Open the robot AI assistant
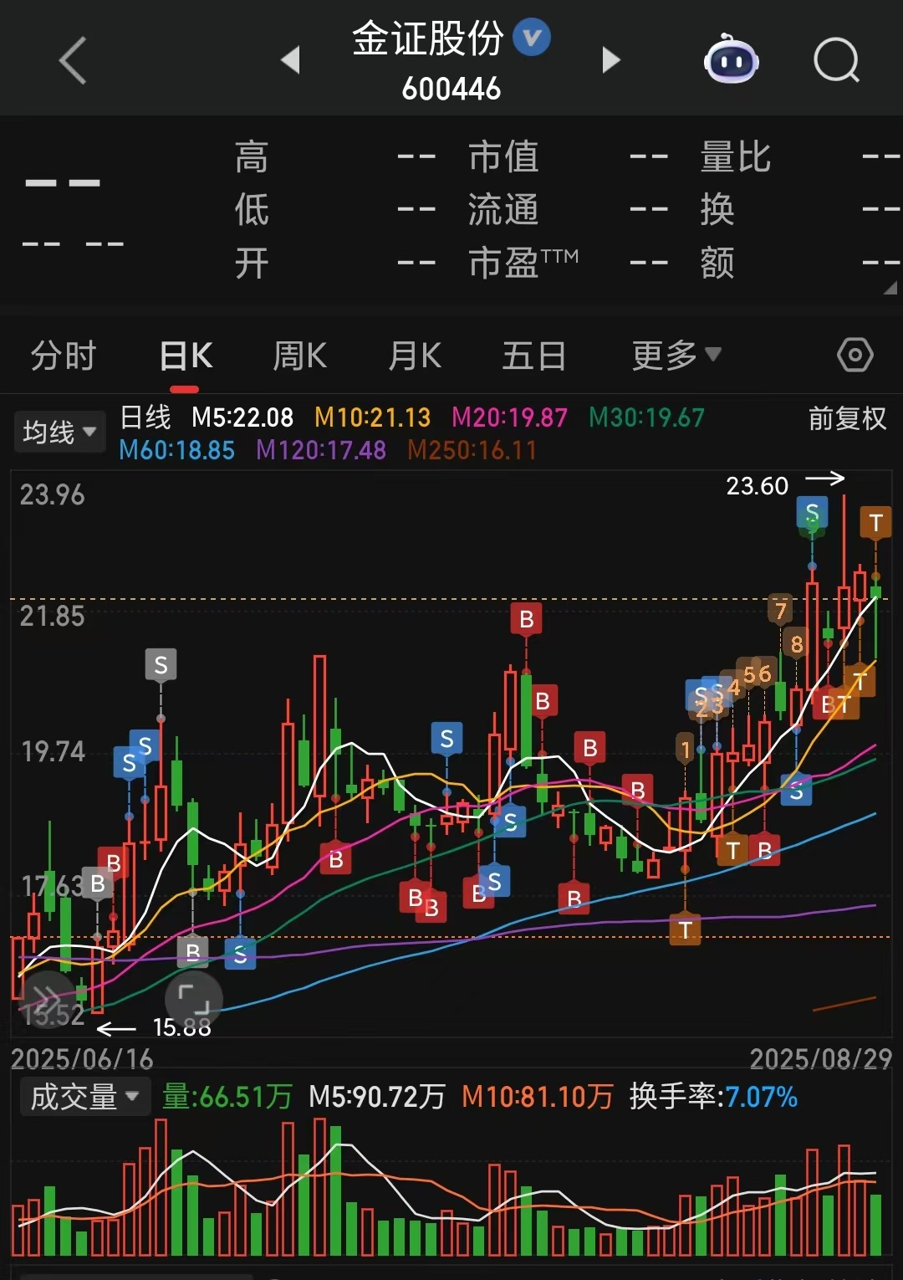The image size is (903, 1280). [732, 59]
